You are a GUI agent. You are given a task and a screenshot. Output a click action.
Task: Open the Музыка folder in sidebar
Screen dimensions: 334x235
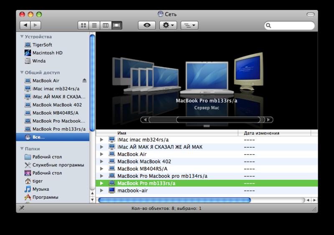(40, 189)
